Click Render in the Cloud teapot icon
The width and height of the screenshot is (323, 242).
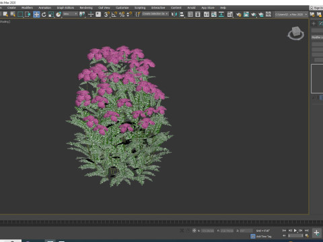click(261, 14)
